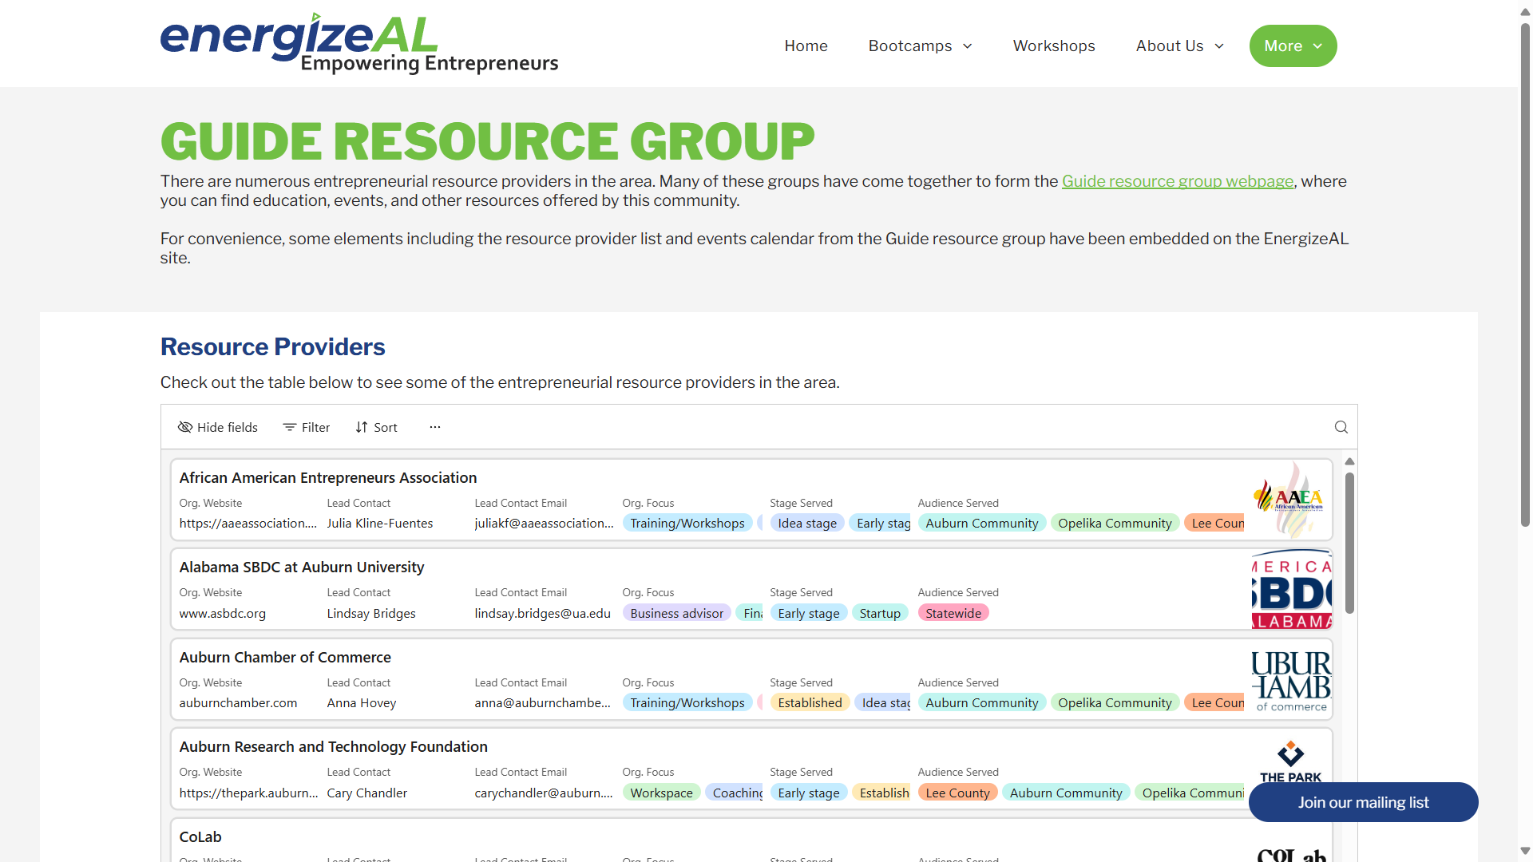
Task: Follow the Guide resource group webpage link
Action: pos(1178,181)
